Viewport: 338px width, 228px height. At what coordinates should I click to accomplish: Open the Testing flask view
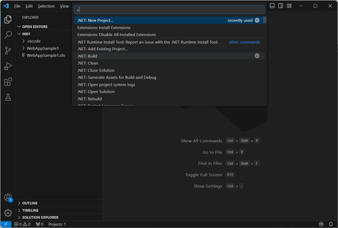[x=8, y=97]
